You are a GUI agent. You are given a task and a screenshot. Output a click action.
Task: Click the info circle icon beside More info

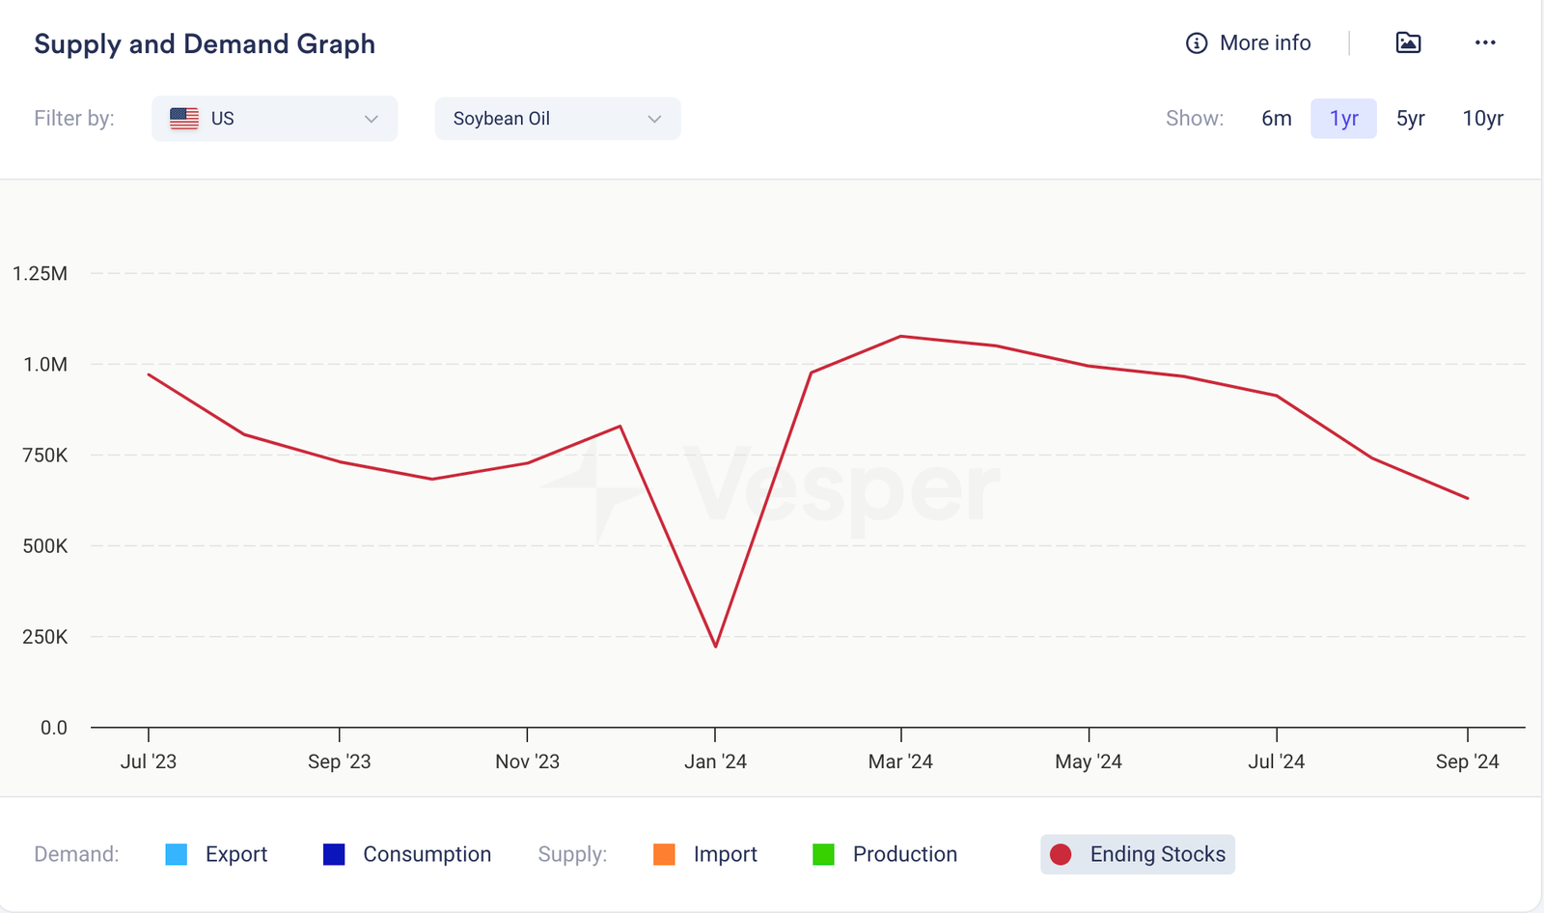1197,43
